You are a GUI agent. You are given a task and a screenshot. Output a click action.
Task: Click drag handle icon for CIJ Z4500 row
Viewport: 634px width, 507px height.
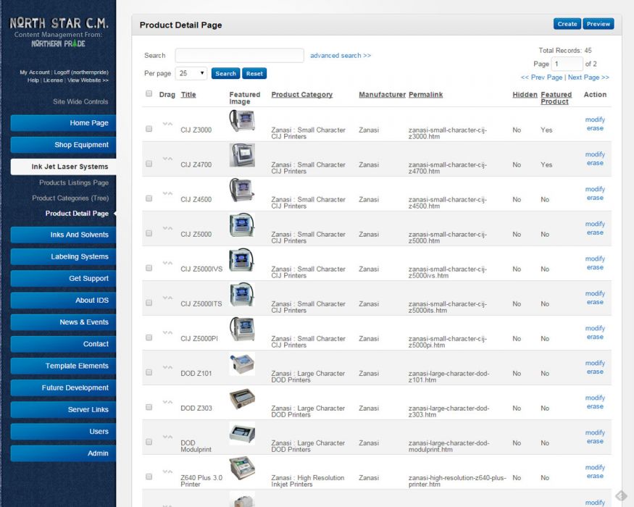(x=167, y=193)
